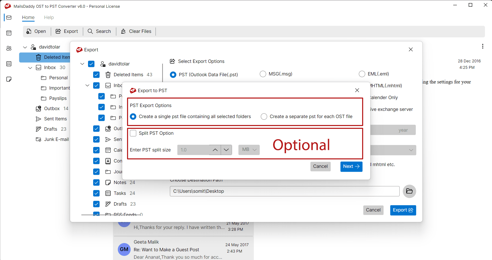The height and width of the screenshot is (260, 492).
Task: Open the Mail view in sidebar
Action: (9, 17)
